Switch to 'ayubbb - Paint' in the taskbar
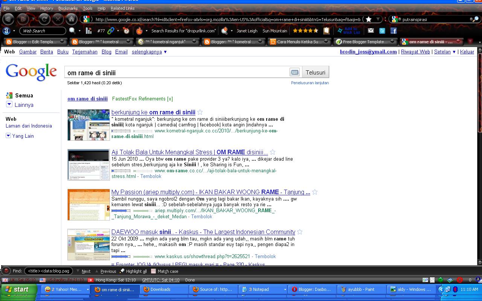This screenshot has height=301, width=482. (361, 290)
